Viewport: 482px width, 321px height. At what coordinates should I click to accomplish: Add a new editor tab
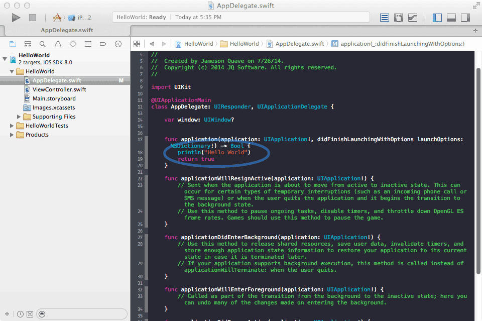click(x=475, y=31)
